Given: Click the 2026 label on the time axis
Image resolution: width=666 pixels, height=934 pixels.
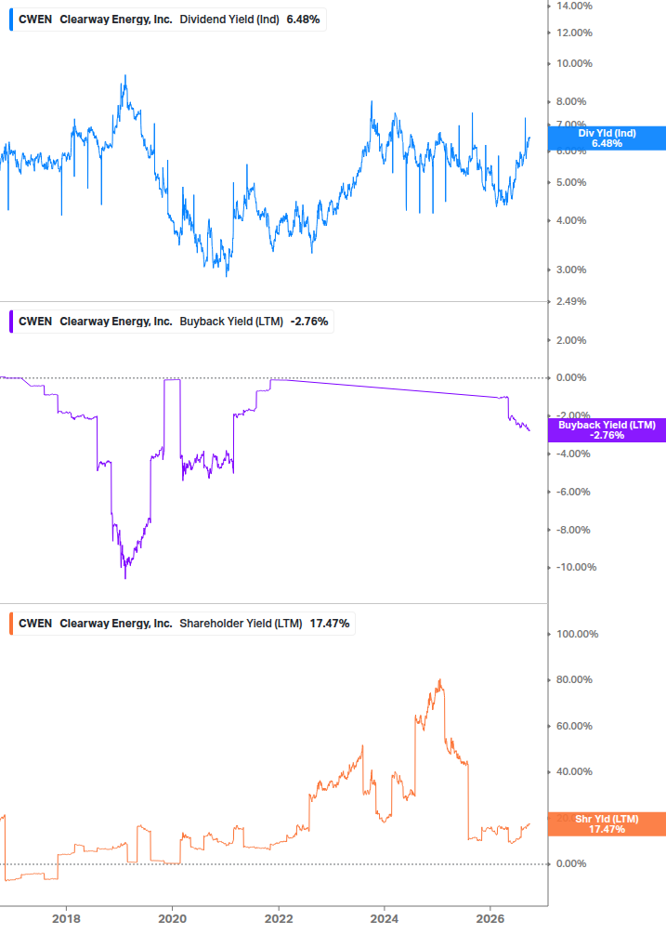Looking at the screenshot, I should click(490, 918).
